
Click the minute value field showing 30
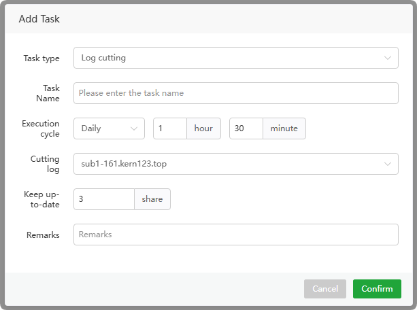(x=246, y=128)
